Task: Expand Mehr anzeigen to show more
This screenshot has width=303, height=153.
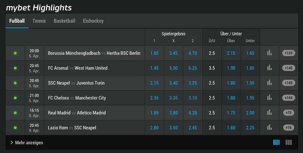Action: click(x=27, y=143)
